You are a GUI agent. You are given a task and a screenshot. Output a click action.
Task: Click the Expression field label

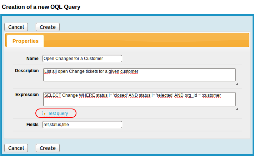tap(27, 95)
